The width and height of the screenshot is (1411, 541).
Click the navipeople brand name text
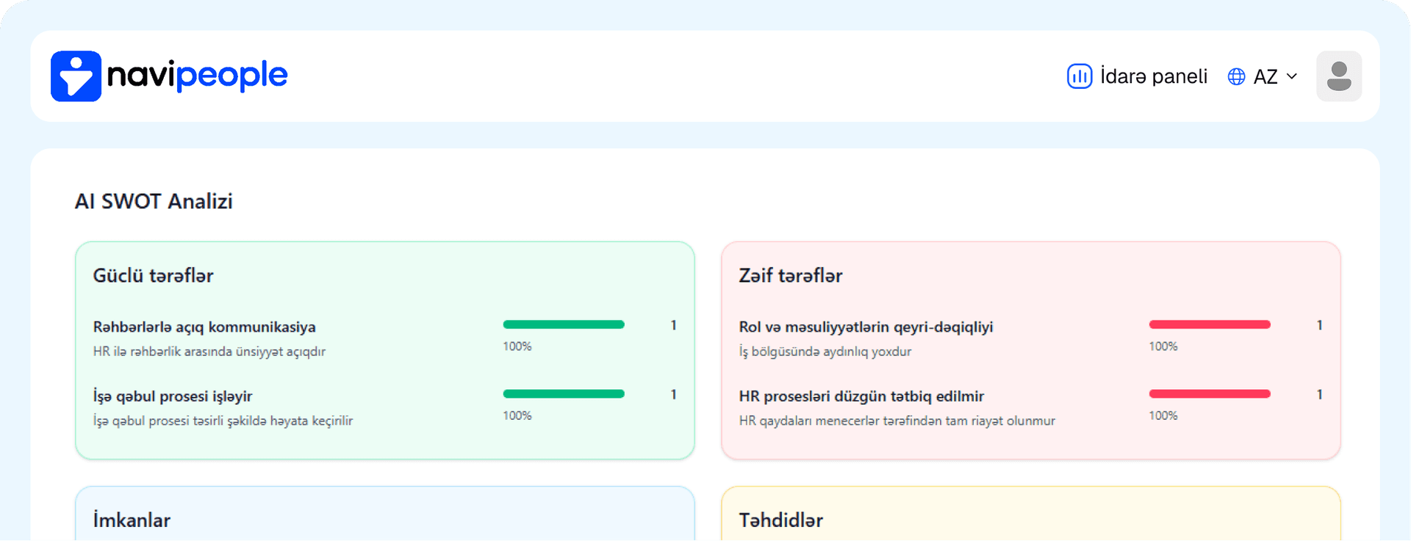point(197,76)
